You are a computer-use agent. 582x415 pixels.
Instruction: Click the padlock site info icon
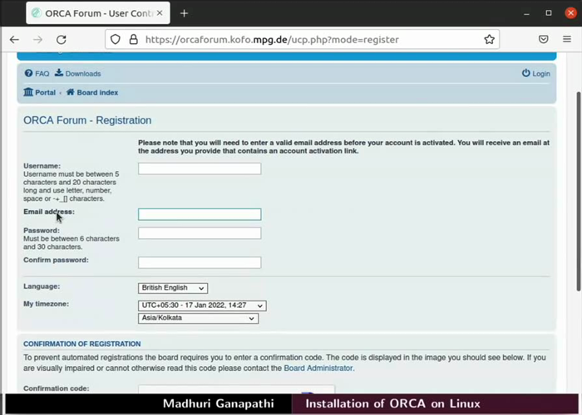133,39
